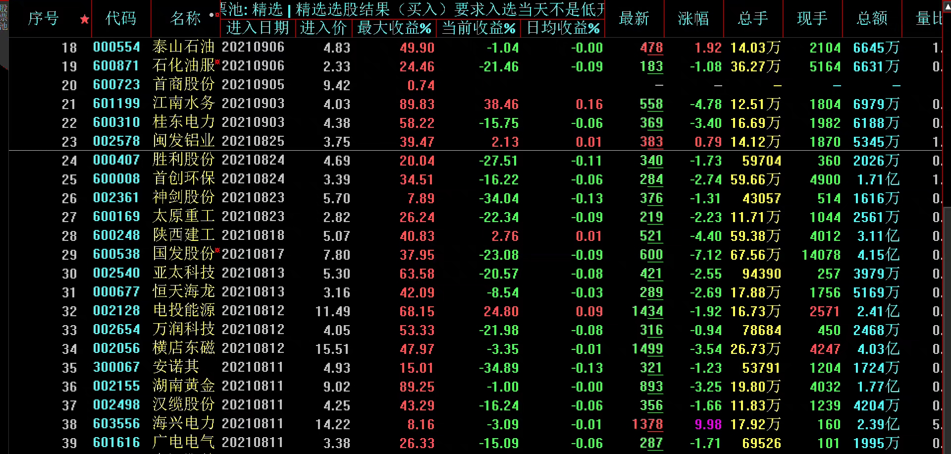Click stock code 300067
Image resolution: width=951 pixels, height=454 pixels.
pos(116,367)
